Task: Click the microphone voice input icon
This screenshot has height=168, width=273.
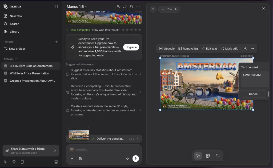Action: (x=127, y=159)
